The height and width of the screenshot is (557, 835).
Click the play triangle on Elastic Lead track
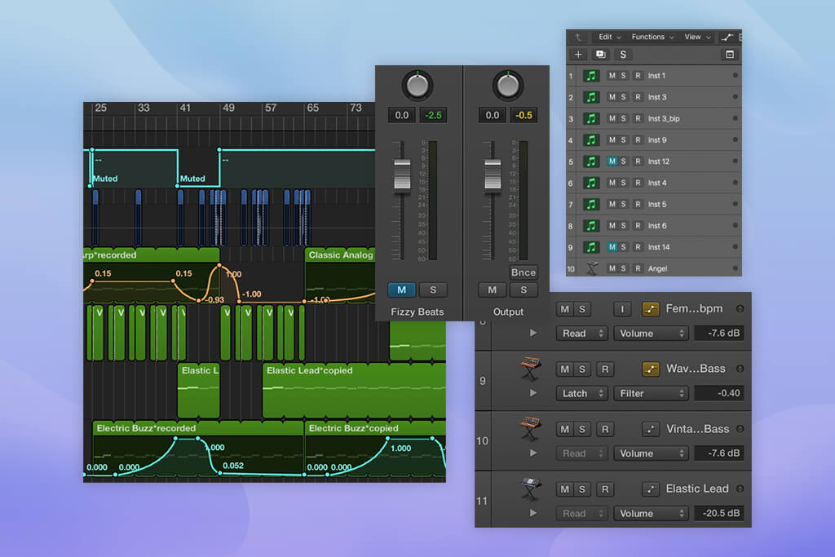point(533,513)
